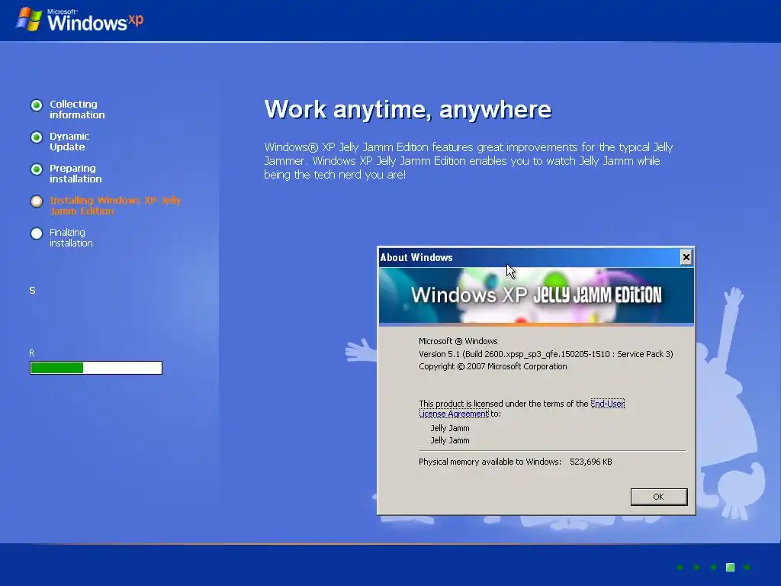This screenshot has width=781, height=586.
Task: Select the Preparing installation step bullet
Action: [37, 169]
